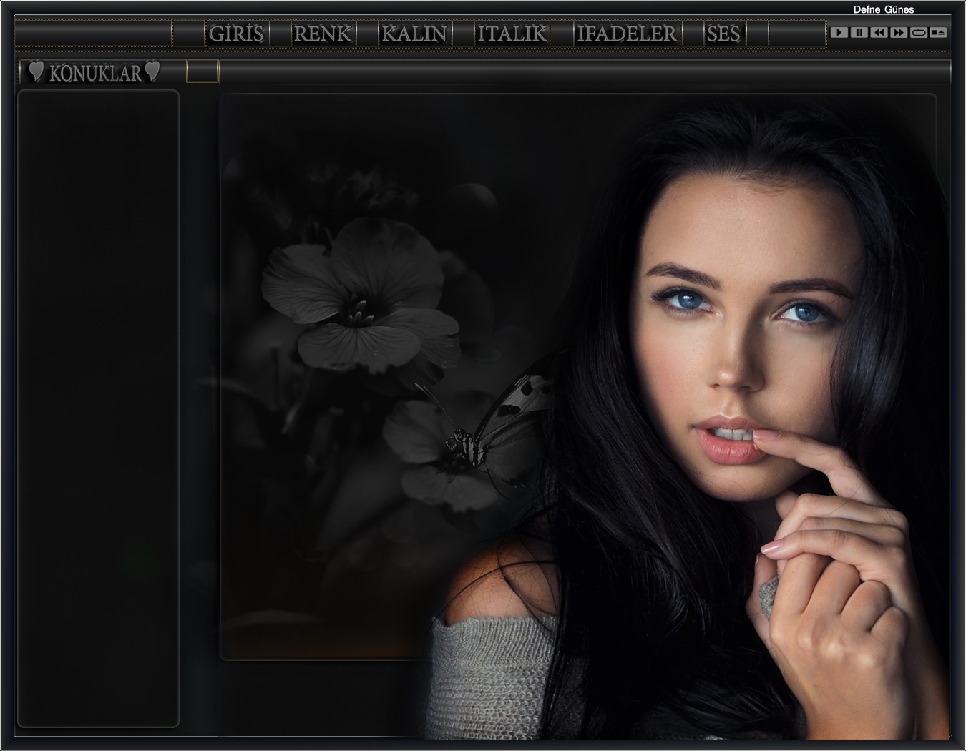Toggle the loop/repeat icon
The height and width of the screenshot is (751, 966).
click(x=919, y=32)
